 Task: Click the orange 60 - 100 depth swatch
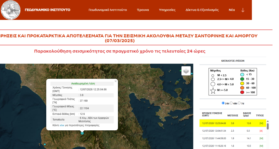click(242, 88)
